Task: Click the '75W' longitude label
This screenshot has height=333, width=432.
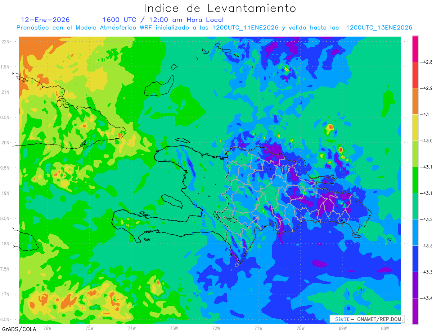Action: 90,328
